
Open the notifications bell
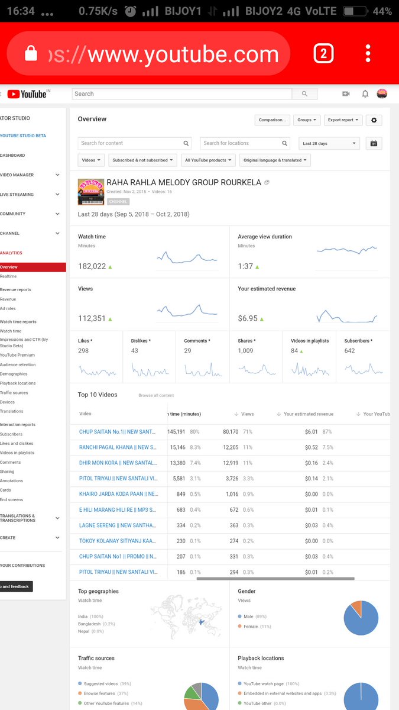[365, 93]
